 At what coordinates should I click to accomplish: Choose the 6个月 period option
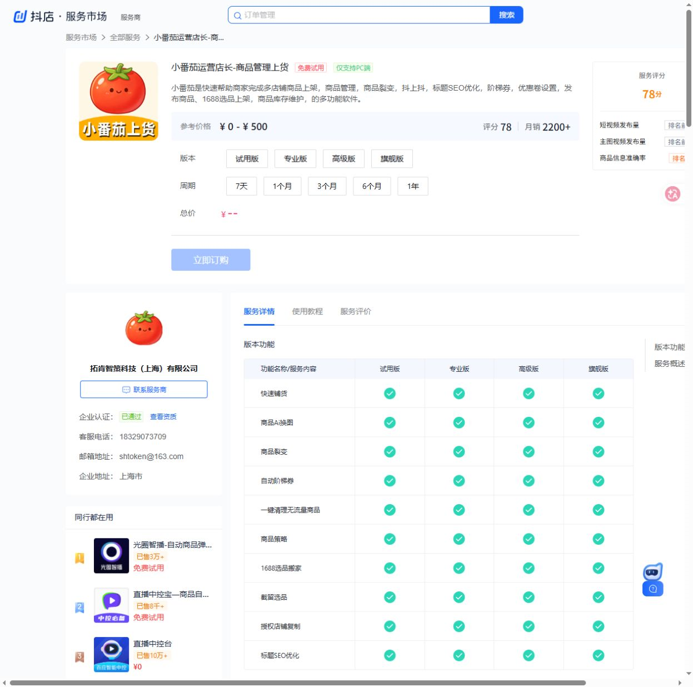[372, 186]
